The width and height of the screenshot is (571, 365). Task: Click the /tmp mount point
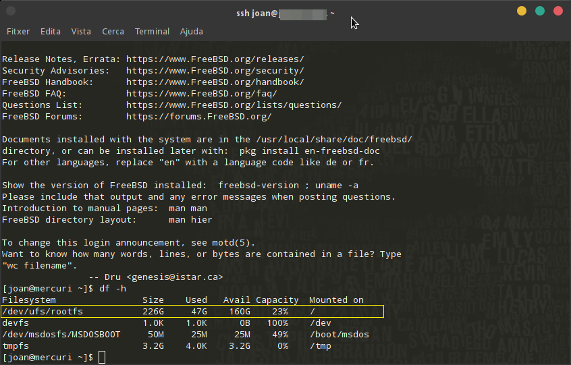coord(320,346)
